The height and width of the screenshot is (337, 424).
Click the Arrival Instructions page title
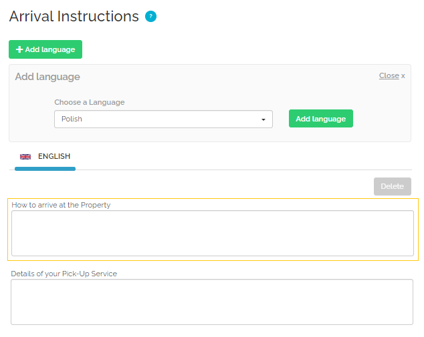click(x=74, y=17)
